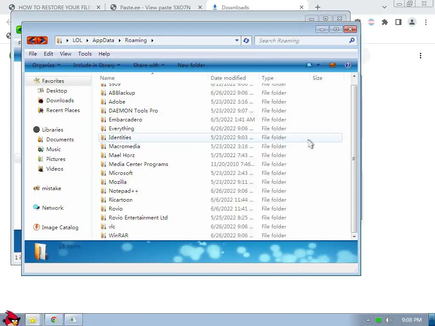Screen dimensions: 435x326
Task: Select the Mozilla folder row
Action: click(220, 182)
